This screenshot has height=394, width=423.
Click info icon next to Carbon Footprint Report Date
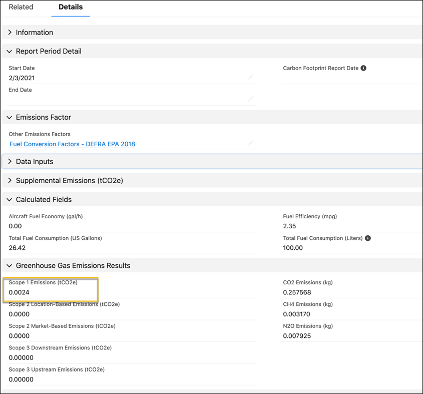[363, 68]
